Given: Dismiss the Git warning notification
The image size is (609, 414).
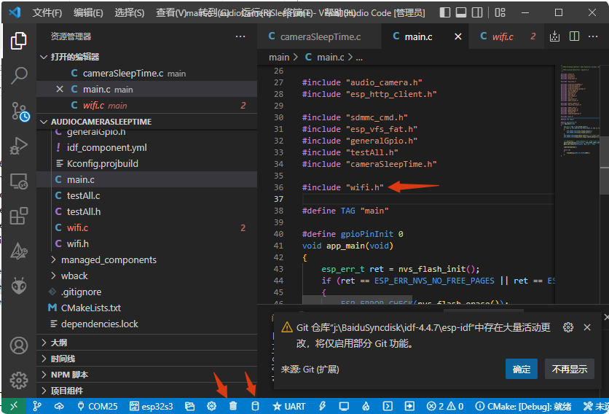Looking at the screenshot, I should [x=587, y=327].
